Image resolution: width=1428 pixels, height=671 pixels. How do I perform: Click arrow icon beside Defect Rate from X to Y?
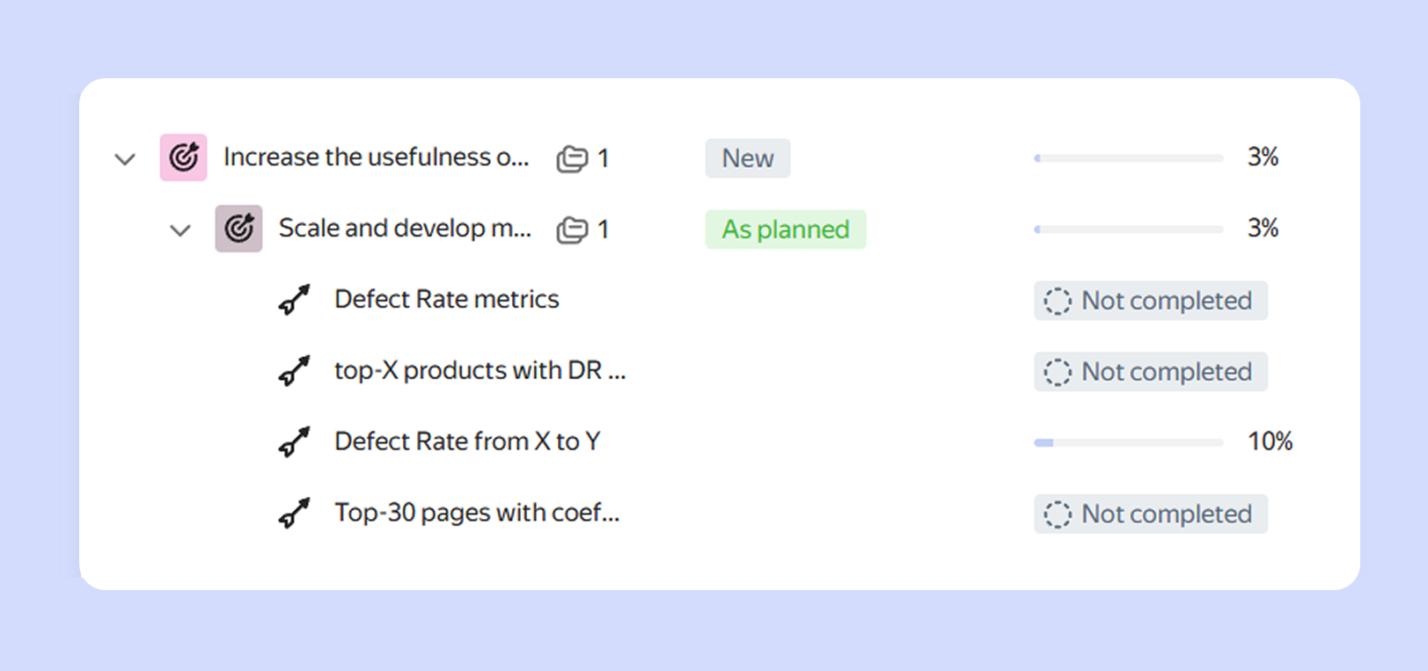pos(294,441)
